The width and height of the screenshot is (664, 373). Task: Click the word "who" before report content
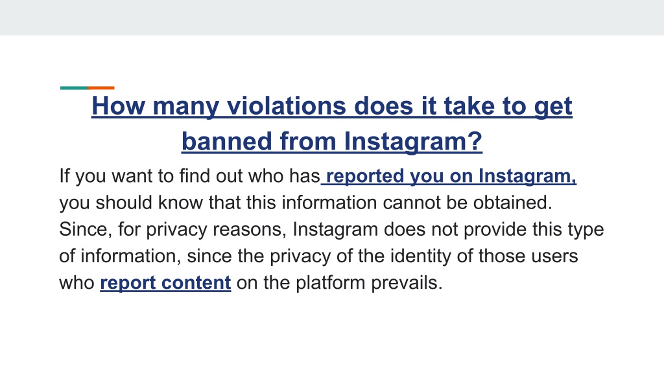coord(77,283)
